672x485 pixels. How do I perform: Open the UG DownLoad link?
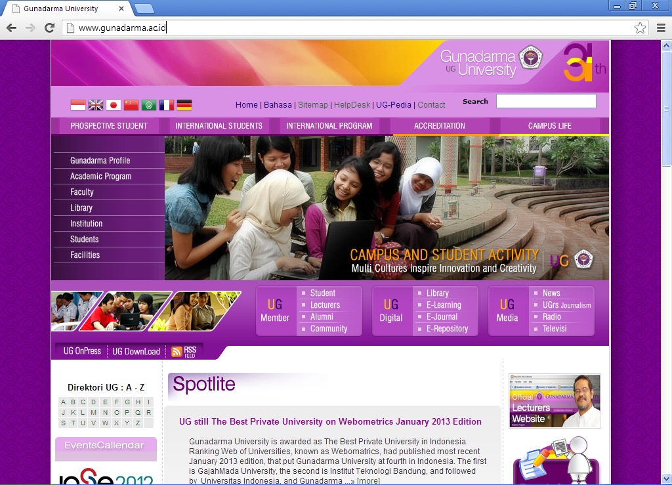coord(136,352)
